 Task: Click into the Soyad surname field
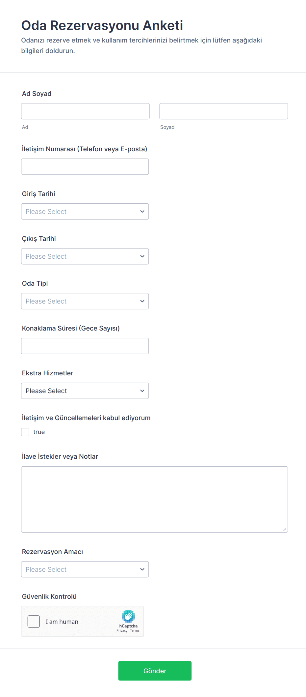223,111
